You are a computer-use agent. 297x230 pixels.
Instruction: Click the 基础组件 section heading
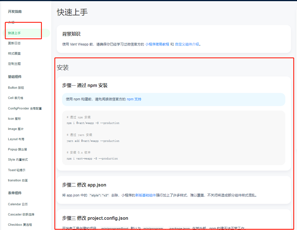pos(15,77)
